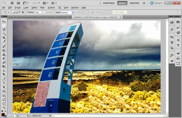The height and width of the screenshot is (118, 182).
Task: Switch to the ESSENTIALS workspace
Action: (x=109, y=3)
